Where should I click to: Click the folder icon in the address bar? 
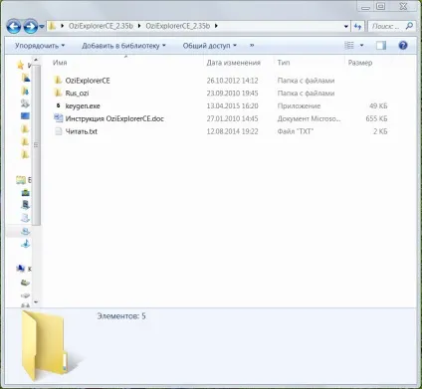(52, 26)
